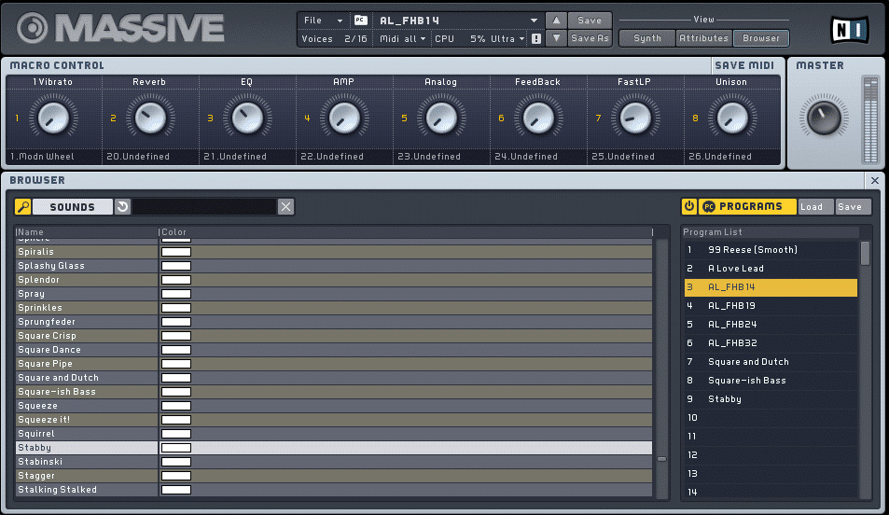Adjust the EQ macro knob
This screenshot has width=889, height=515.
click(x=247, y=118)
